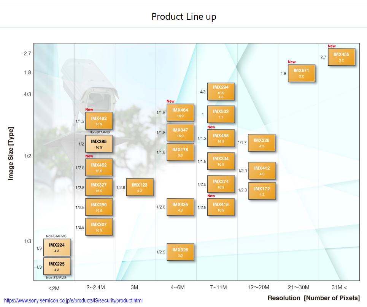Click the '4/3' image size axis label
This screenshot has height=307, width=367.
[x=27, y=94]
